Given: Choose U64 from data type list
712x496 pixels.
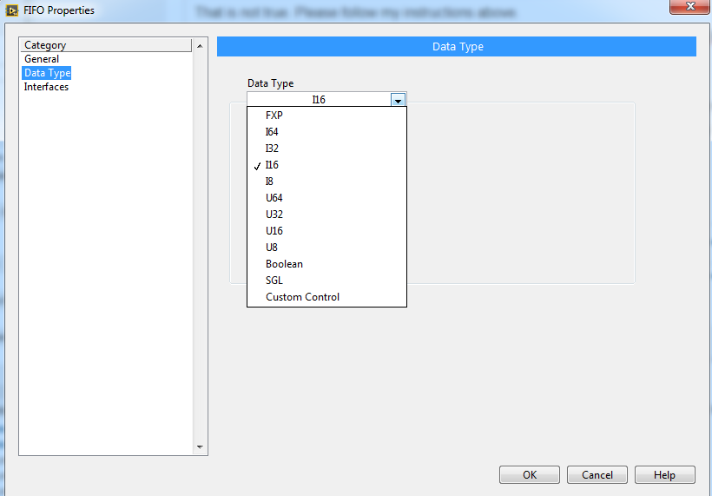Looking at the screenshot, I should click(326, 198).
